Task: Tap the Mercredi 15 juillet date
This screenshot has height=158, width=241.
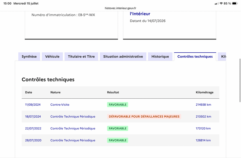Action: coord(26,3)
